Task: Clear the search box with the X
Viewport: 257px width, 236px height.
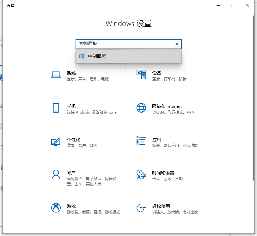Action: (x=177, y=44)
